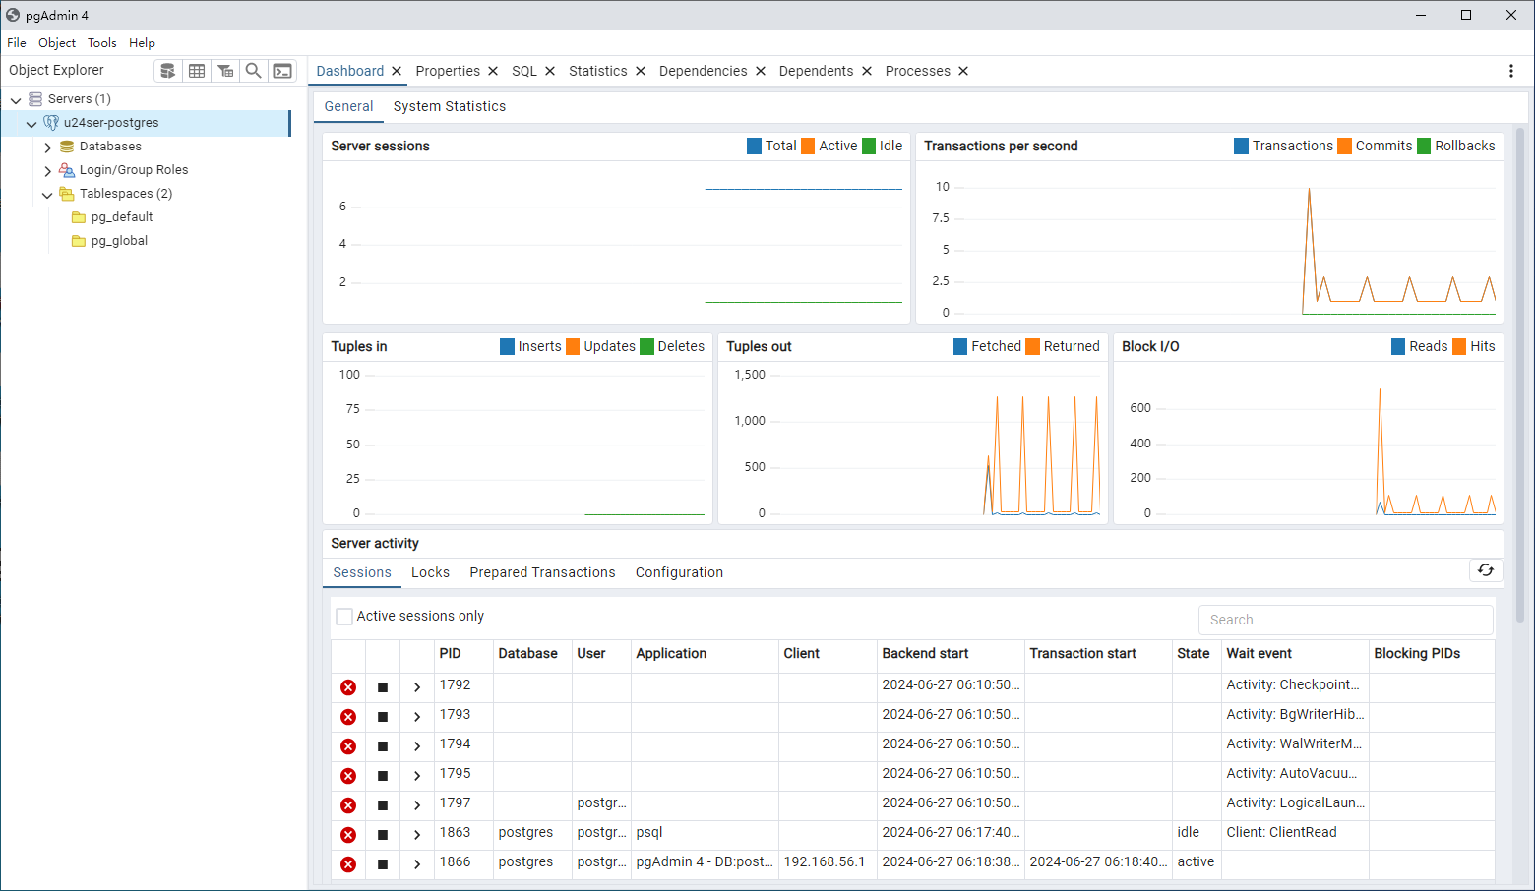Terminate session with PID 1793

click(348, 717)
